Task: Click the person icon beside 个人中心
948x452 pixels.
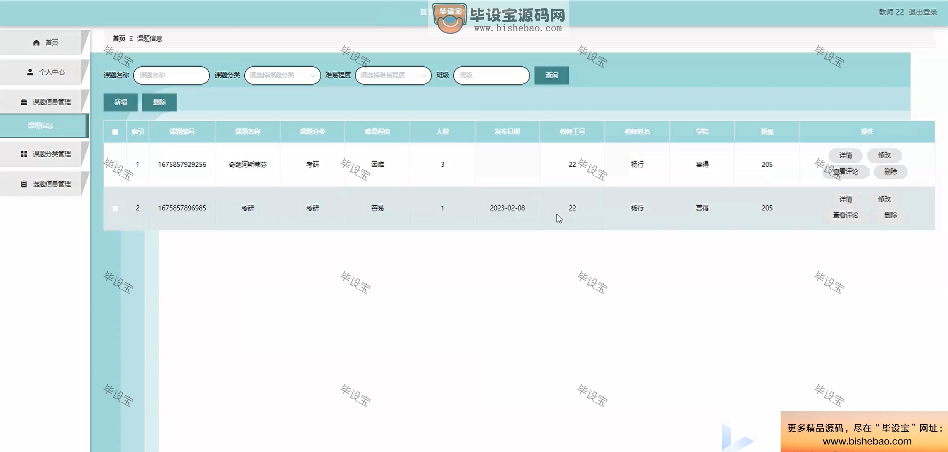Action: pos(30,72)
